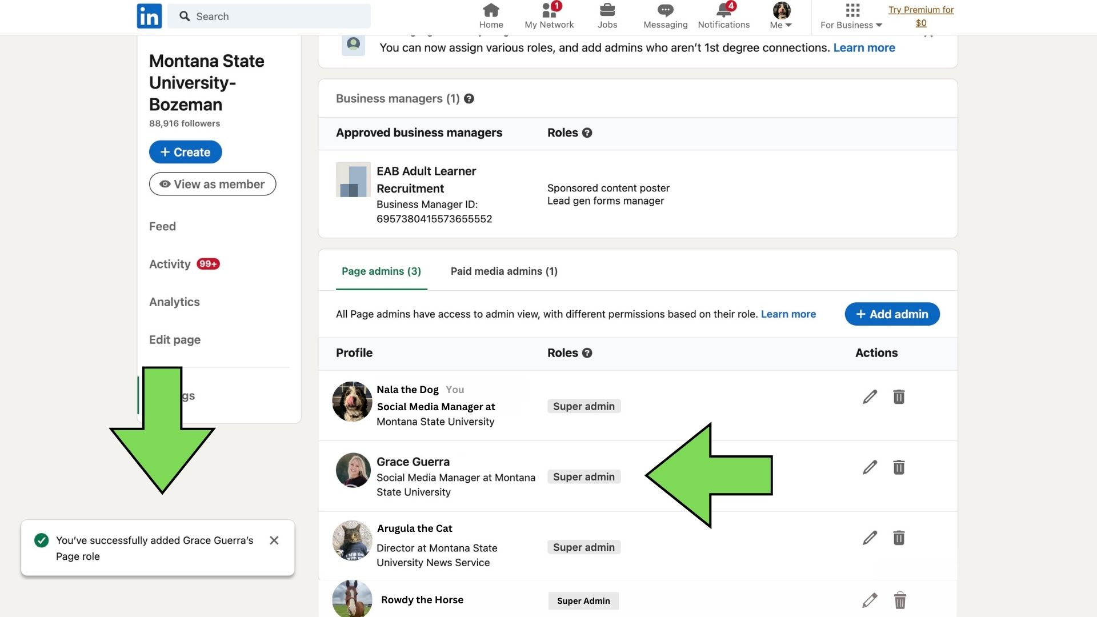
Task: Click the Rowdy the Horse name
Action: [422, 600]
